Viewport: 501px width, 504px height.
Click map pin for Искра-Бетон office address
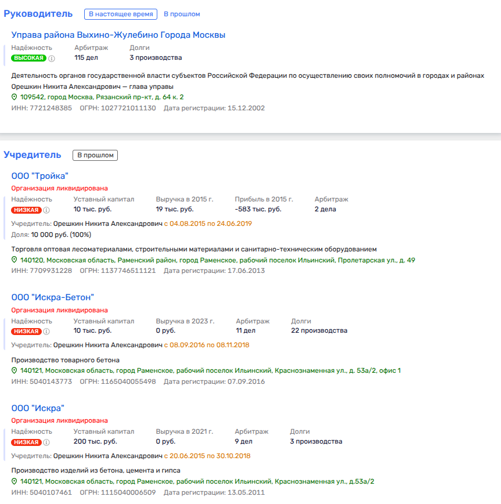[x=15, y=370]
